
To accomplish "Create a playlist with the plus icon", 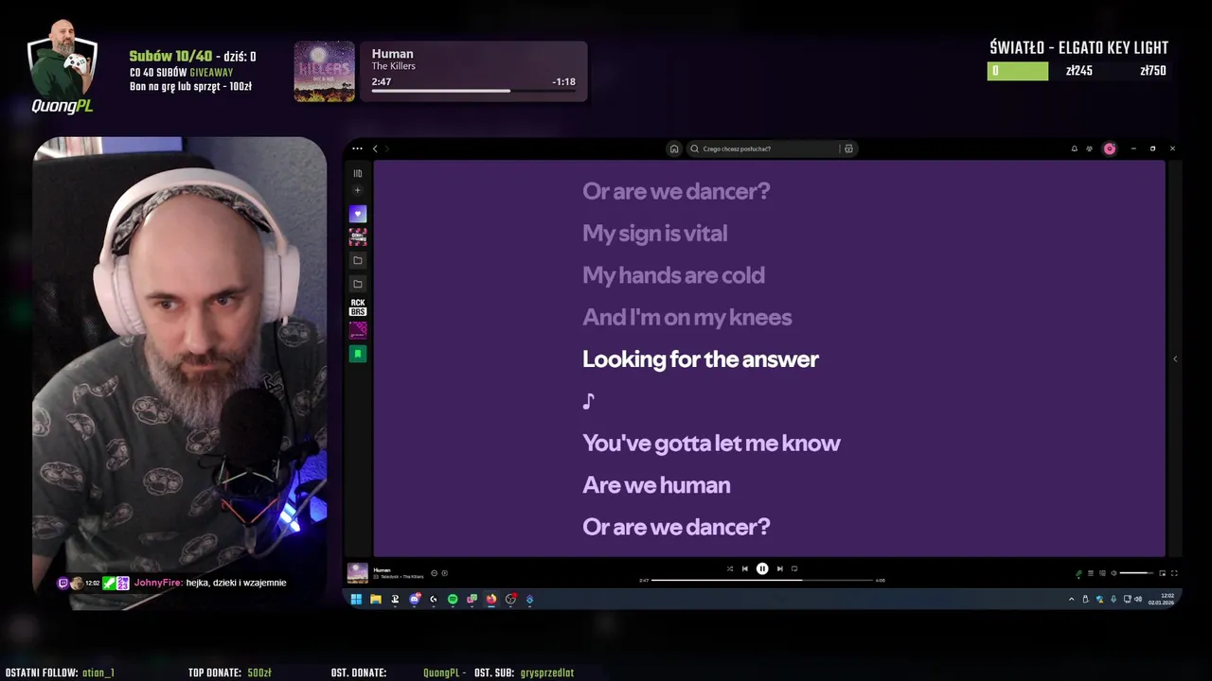I will click(x=358, y=190).
